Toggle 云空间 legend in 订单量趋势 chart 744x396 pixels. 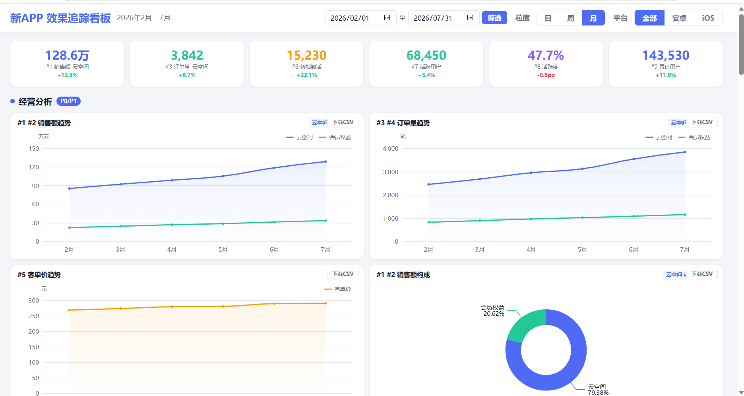tap(659, 137)
